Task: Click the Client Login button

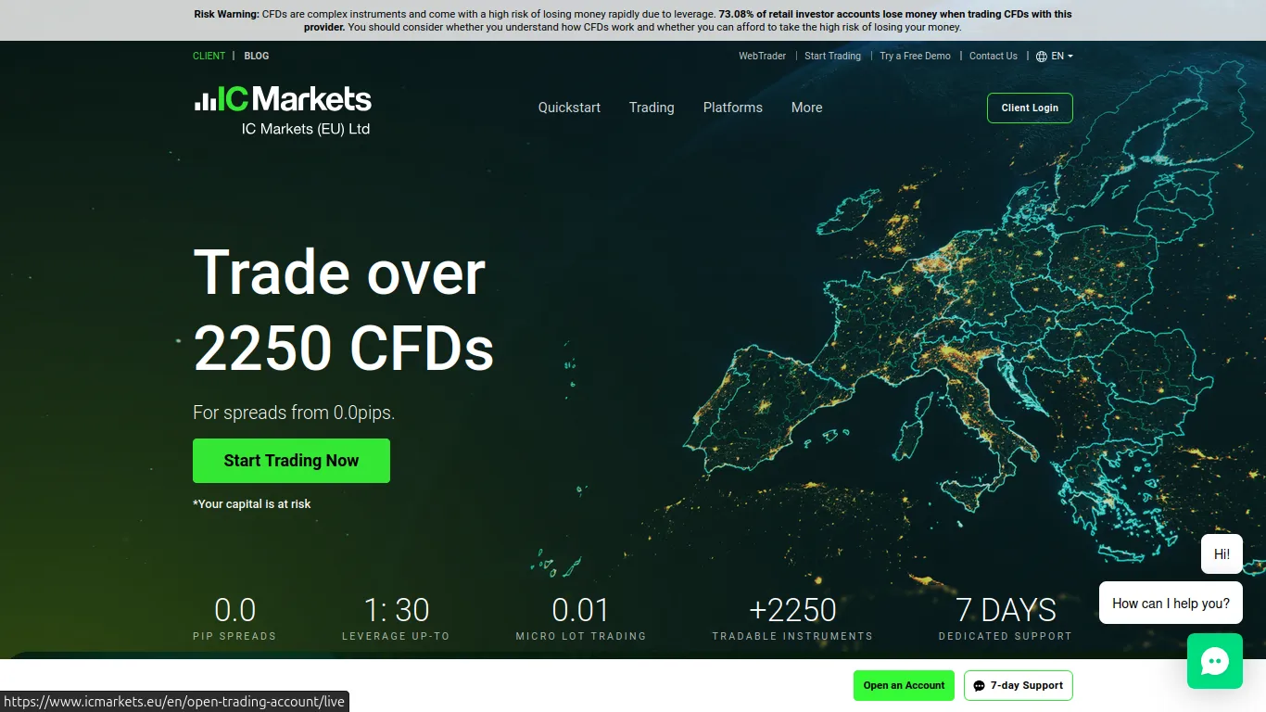Action: (x=1030, y=108)
